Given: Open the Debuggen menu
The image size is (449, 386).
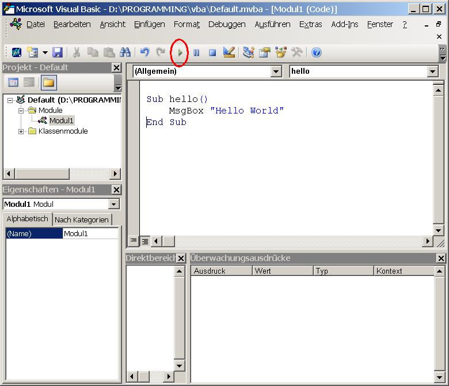Looking at the screenshot, I should tap(227, 24).
